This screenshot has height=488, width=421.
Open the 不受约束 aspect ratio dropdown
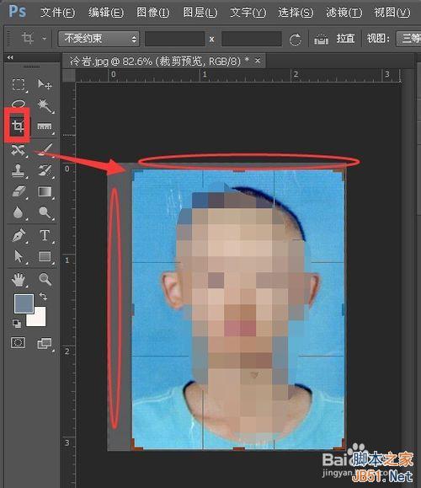coord(99,39)
